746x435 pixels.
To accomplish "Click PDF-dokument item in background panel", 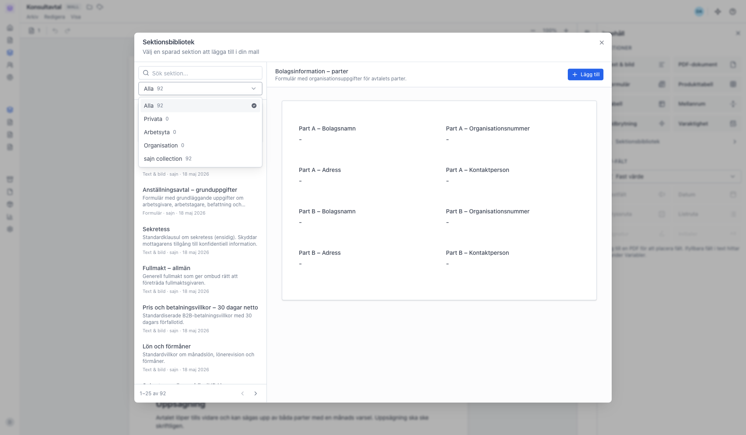I will tap(707, 65).
